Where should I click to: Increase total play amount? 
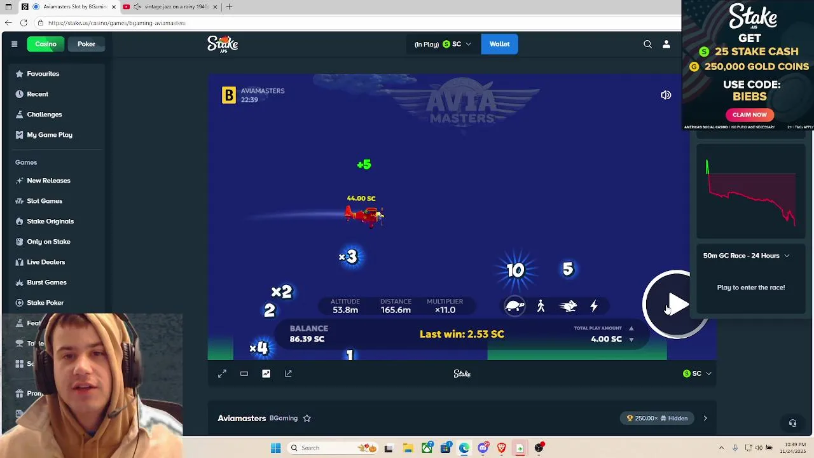(631, 328)
